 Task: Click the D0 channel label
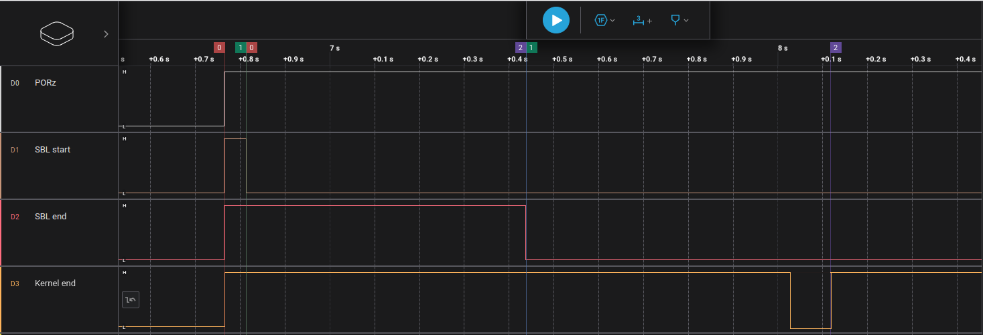(15, 83)
